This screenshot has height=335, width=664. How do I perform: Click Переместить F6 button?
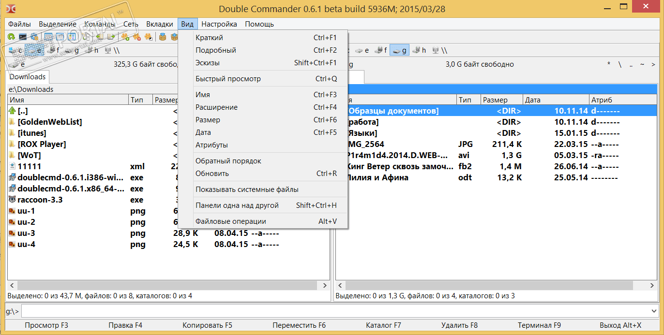[x=299, y=325]
